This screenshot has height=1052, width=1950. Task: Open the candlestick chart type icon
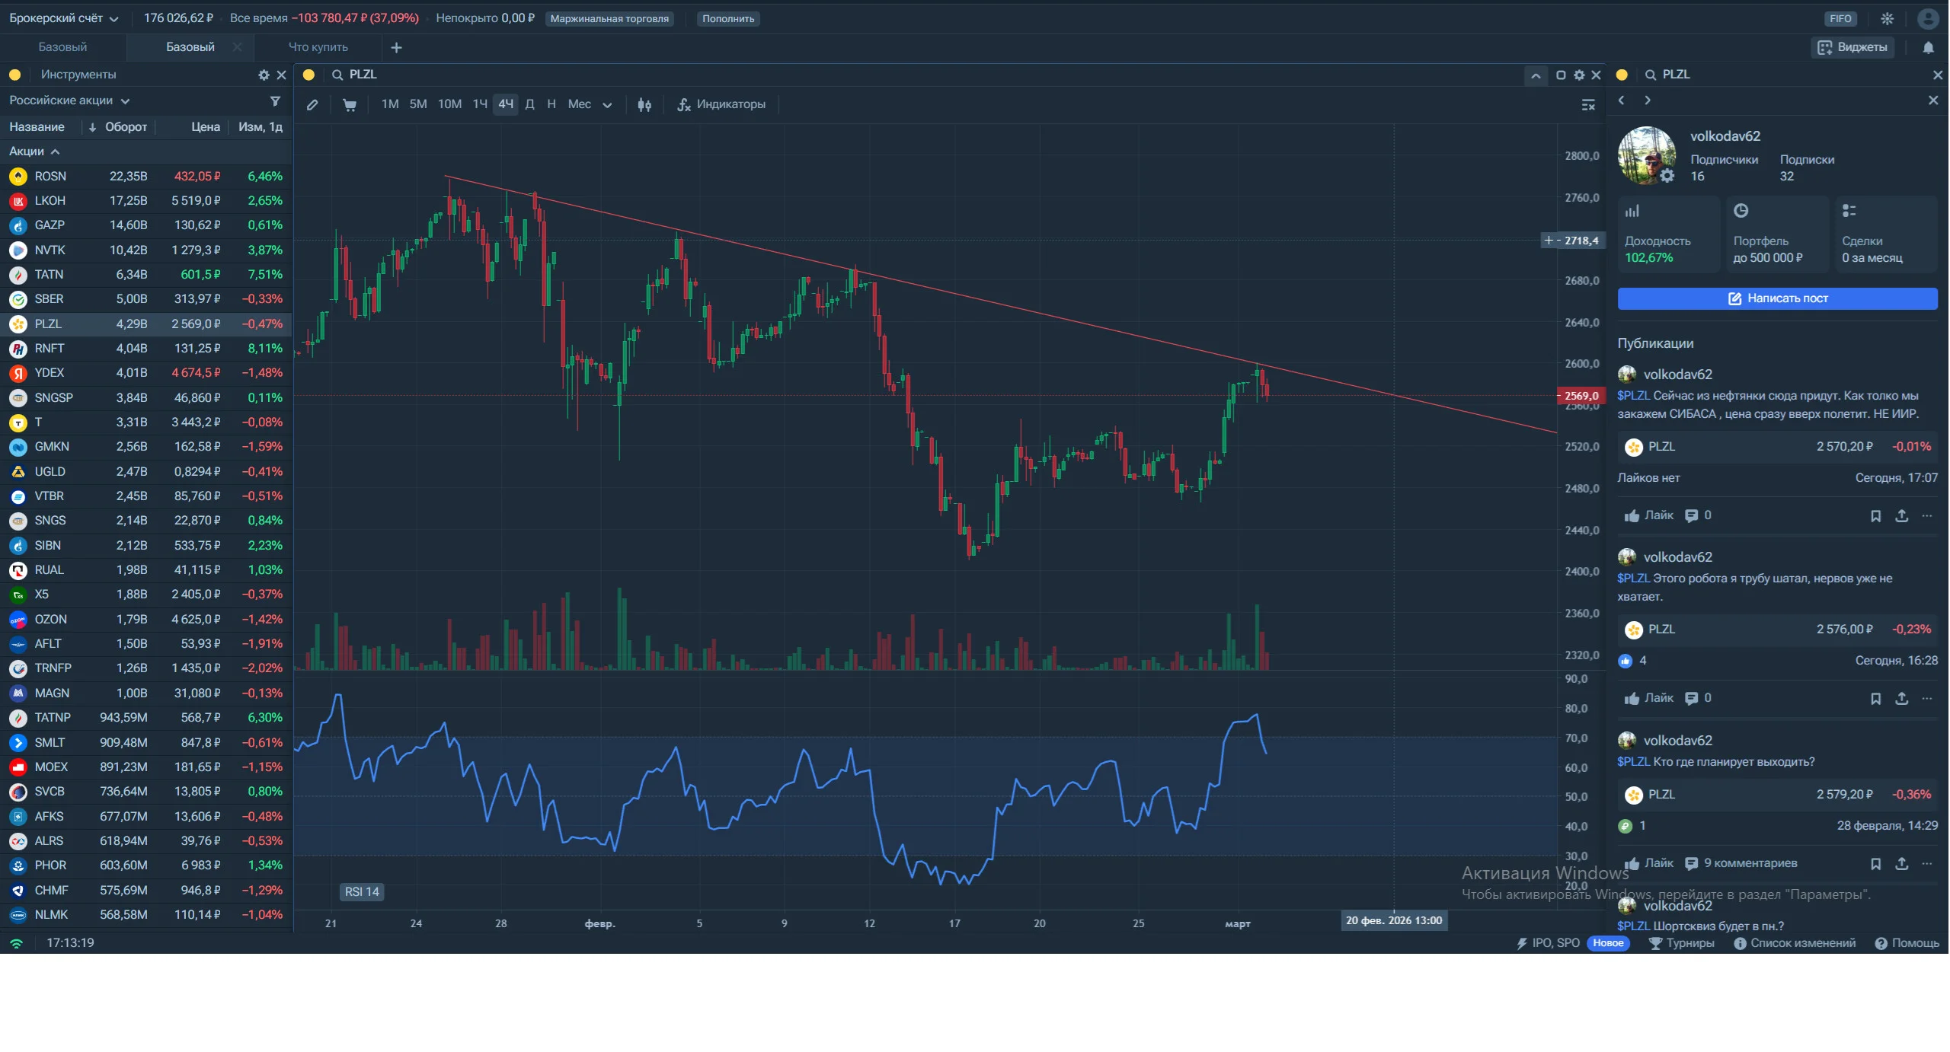point(644,104)
